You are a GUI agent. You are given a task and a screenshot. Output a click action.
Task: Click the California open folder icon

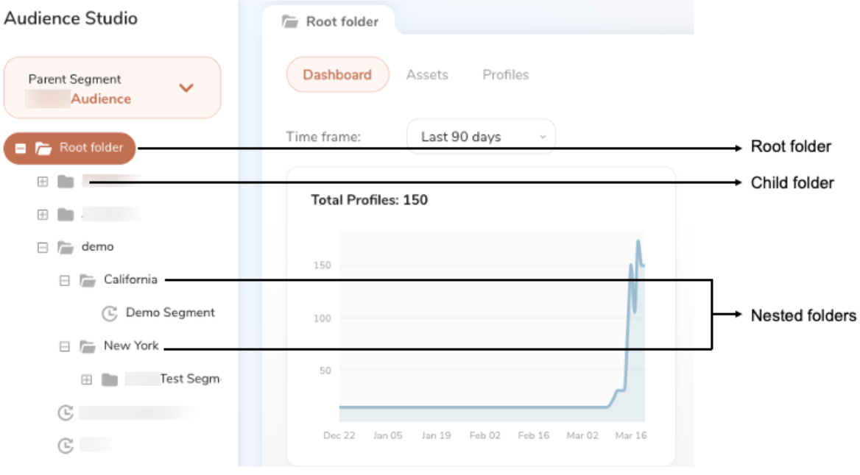(88, 280)
